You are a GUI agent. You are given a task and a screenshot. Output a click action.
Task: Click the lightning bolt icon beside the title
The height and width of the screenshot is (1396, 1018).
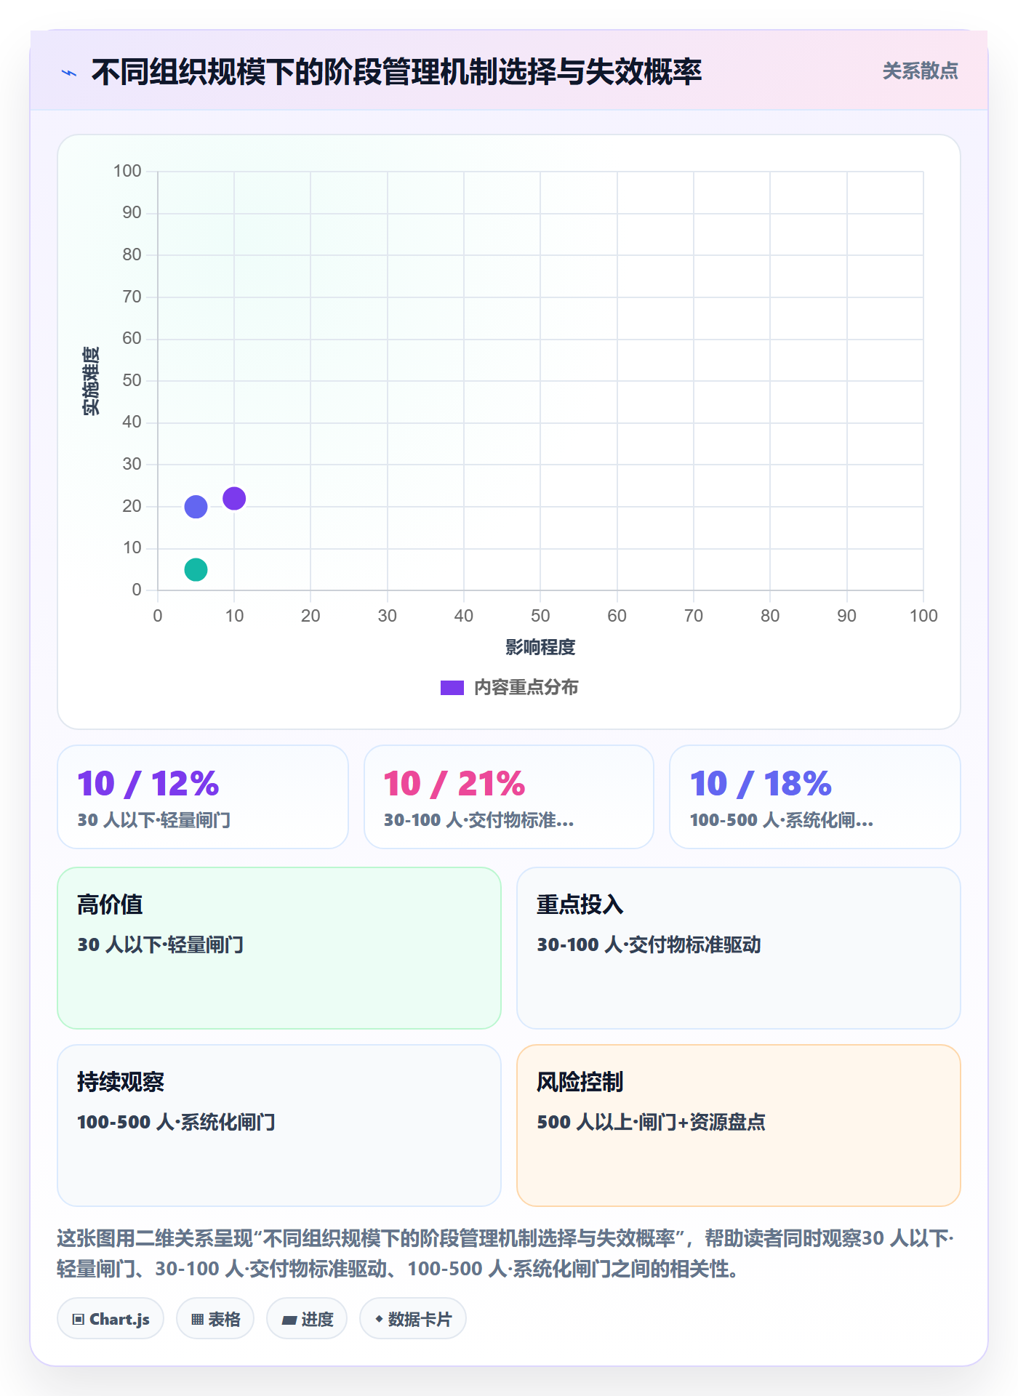pyautogui.click(x=69, y=73)
